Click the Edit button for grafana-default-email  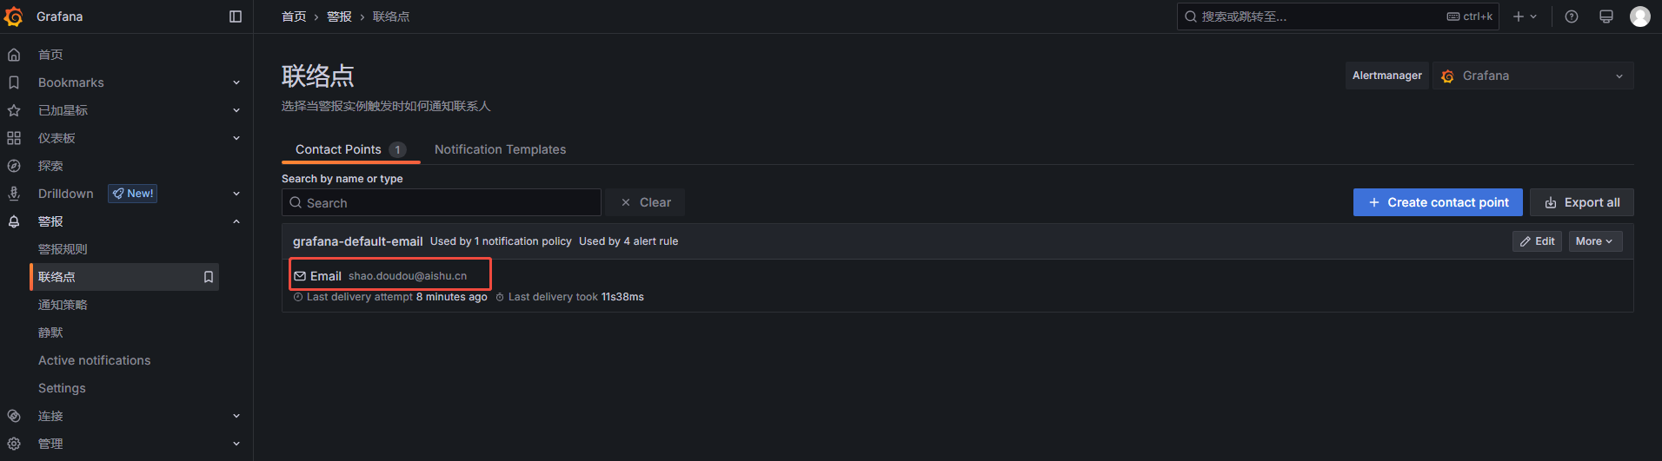coord(1537,241)
